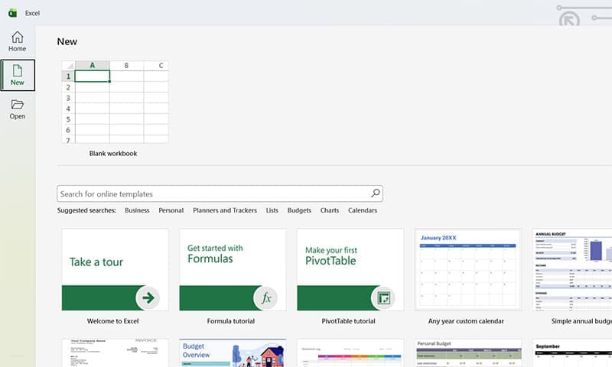Click the New page heading
The height and width of the screenshot is (367, 612).
(67, 41)
